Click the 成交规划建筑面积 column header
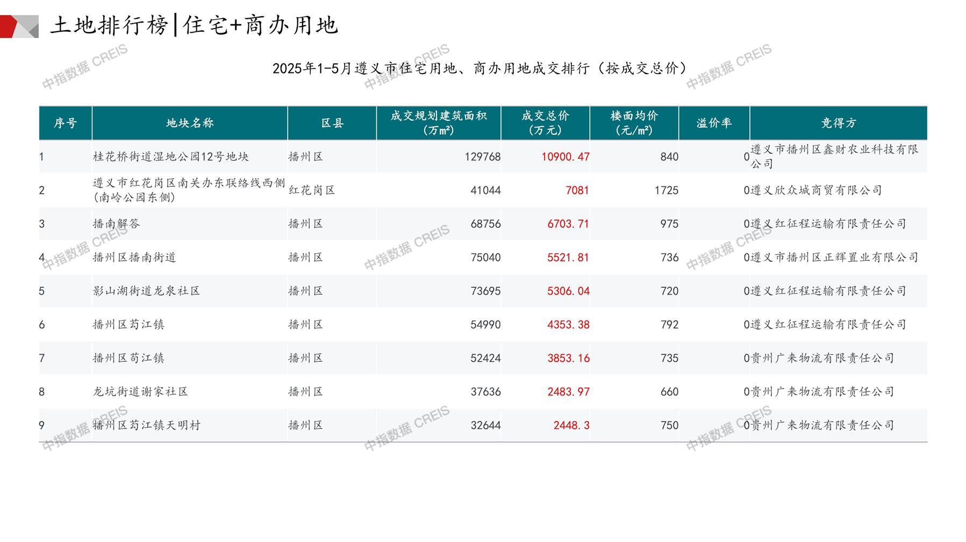The width and height of the screenshot is (966, 542). pos(438,123)
